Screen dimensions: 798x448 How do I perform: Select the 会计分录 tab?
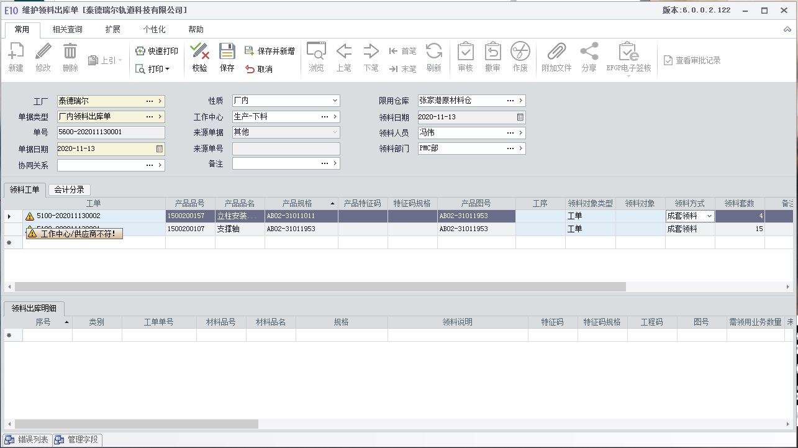pos(70,190)
